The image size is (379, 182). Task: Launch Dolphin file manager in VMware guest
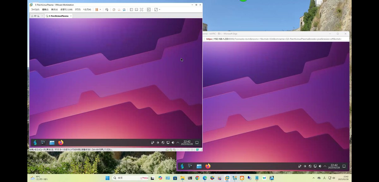pos(52,143)
